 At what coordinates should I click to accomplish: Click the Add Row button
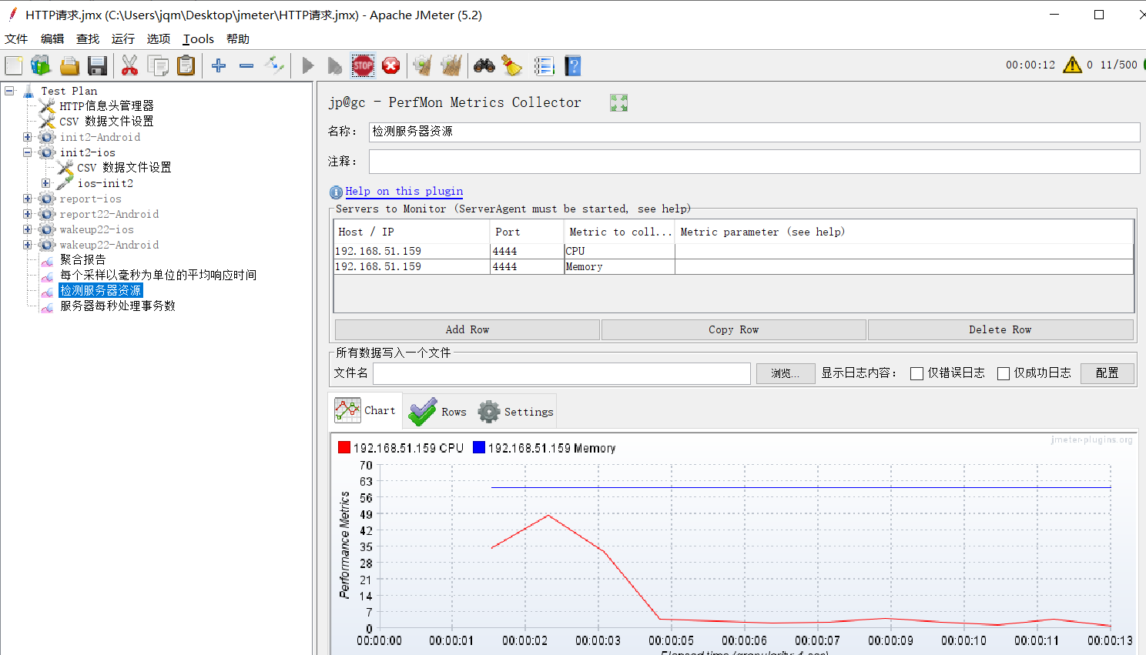point(467,329)
